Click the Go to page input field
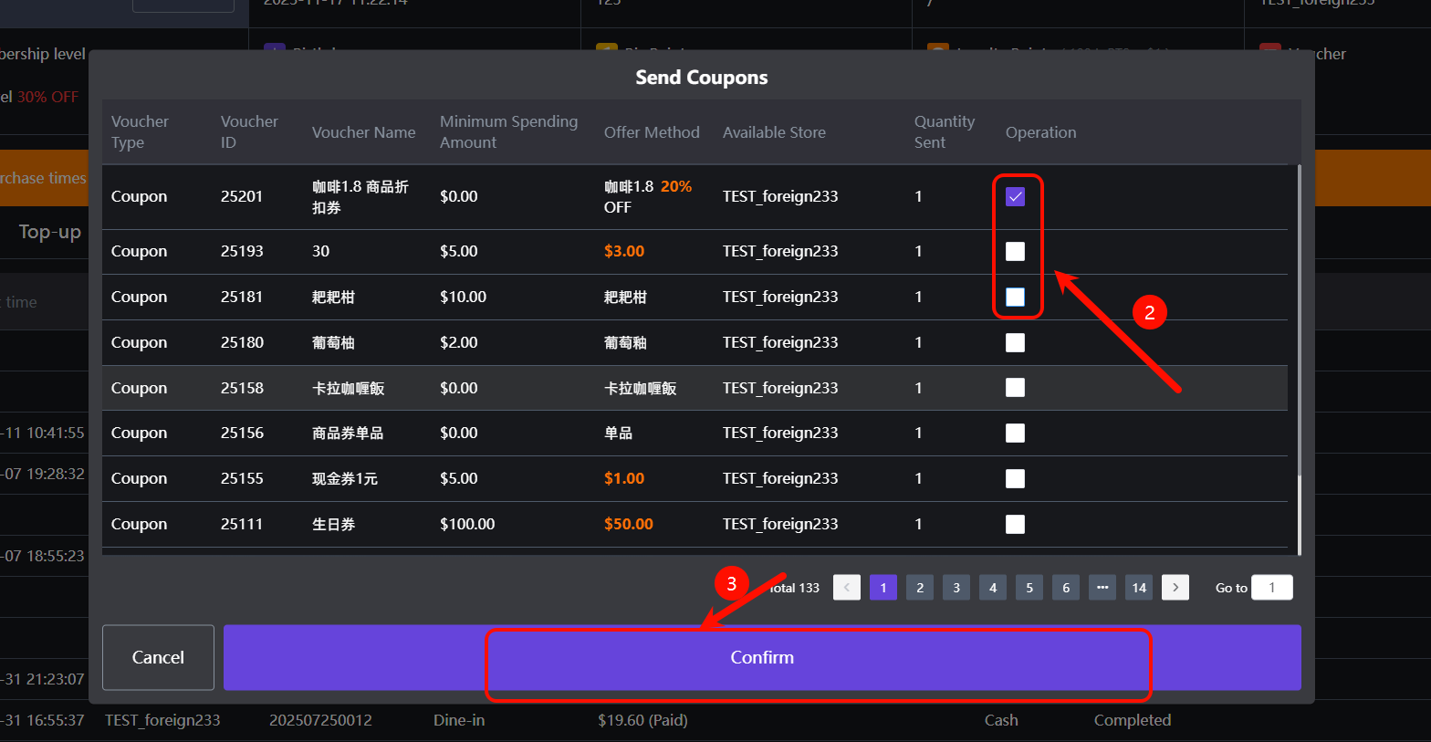The width and height of the screenshot is (1431, 742). pos(1271,588)
